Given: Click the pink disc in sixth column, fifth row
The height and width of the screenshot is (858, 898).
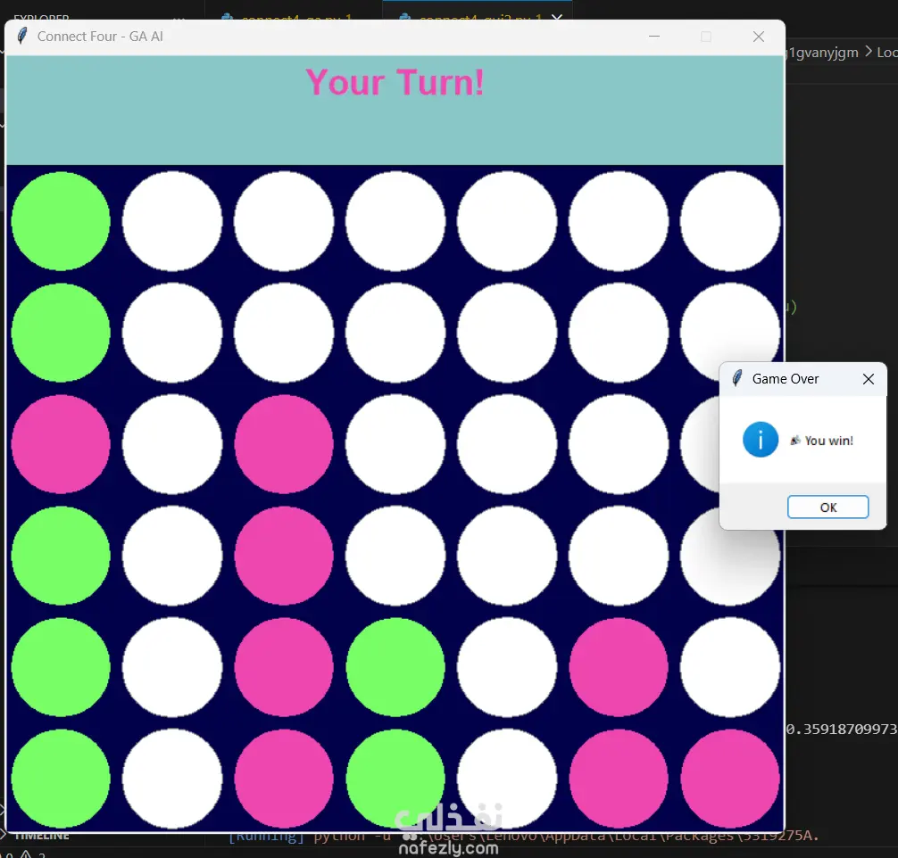Looking at the screenshot, I should click(619, 667).
